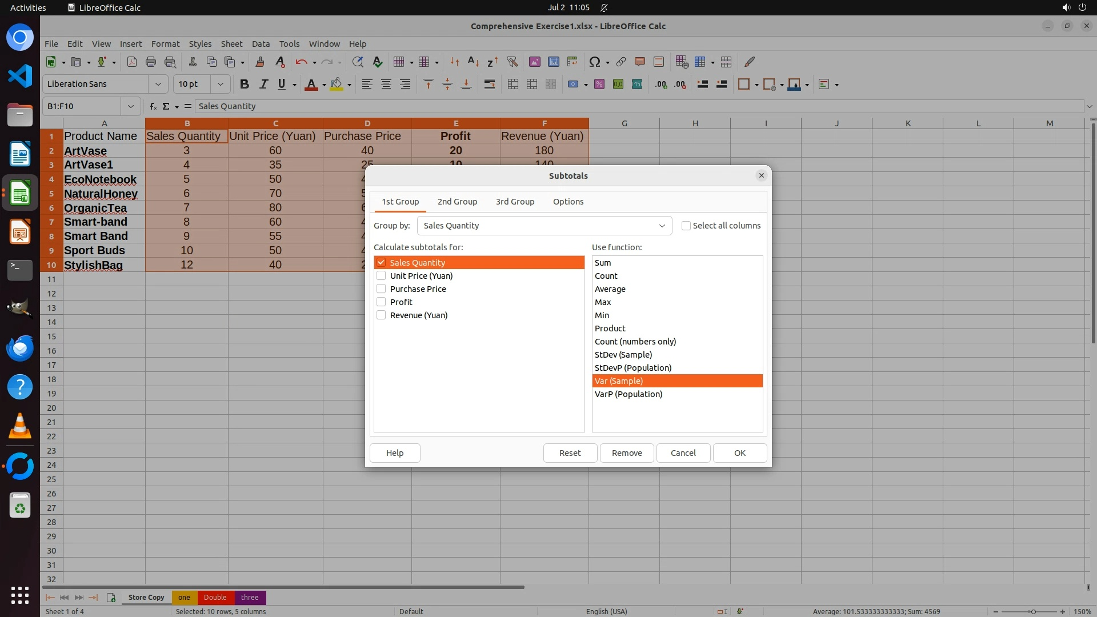Viewport: 1097px width, 617px height.
Task: Open the Name Box dropdown arrow
Action: (131, 106)
